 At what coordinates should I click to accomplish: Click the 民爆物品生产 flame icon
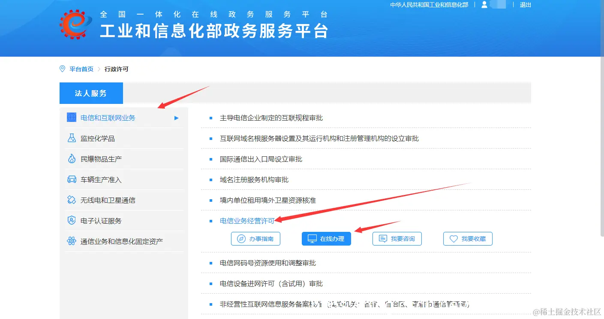point(72,158)
